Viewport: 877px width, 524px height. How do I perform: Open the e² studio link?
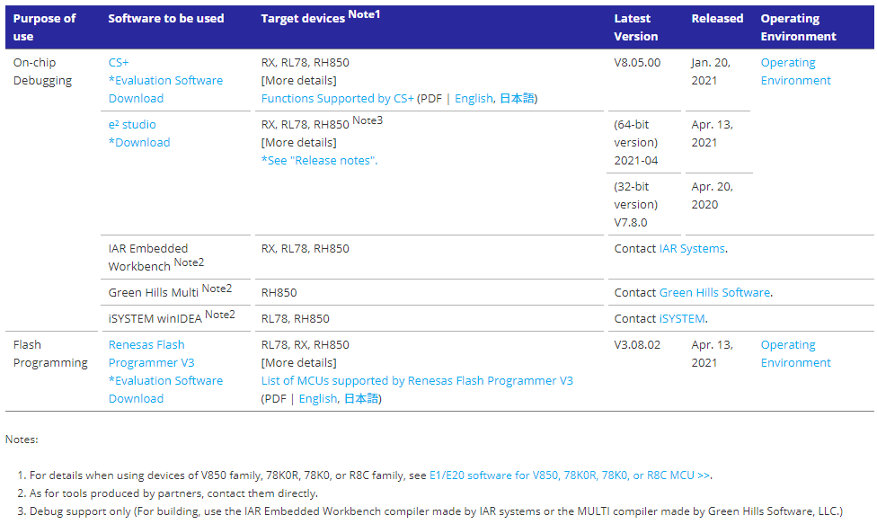point(132,125)
